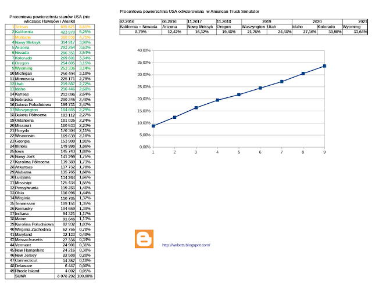Click the Karolina Południowa cell
Viewport: 372px width, 284px height.
35,224
